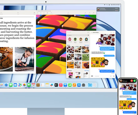This screenshot has height=115, width=138.
Task: Open the green matcha photo thumbnail
Action: click(86, 57)
